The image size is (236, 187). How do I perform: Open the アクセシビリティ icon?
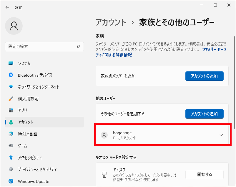coord(11,158)
